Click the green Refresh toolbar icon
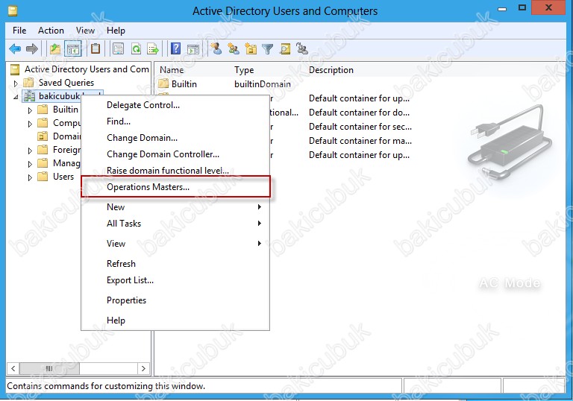 [136, 48]
